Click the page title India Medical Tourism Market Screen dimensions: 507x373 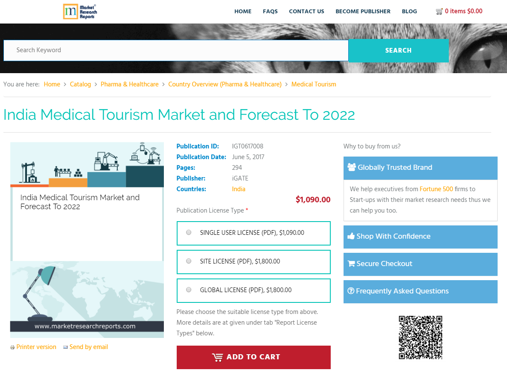click(179, 115)
